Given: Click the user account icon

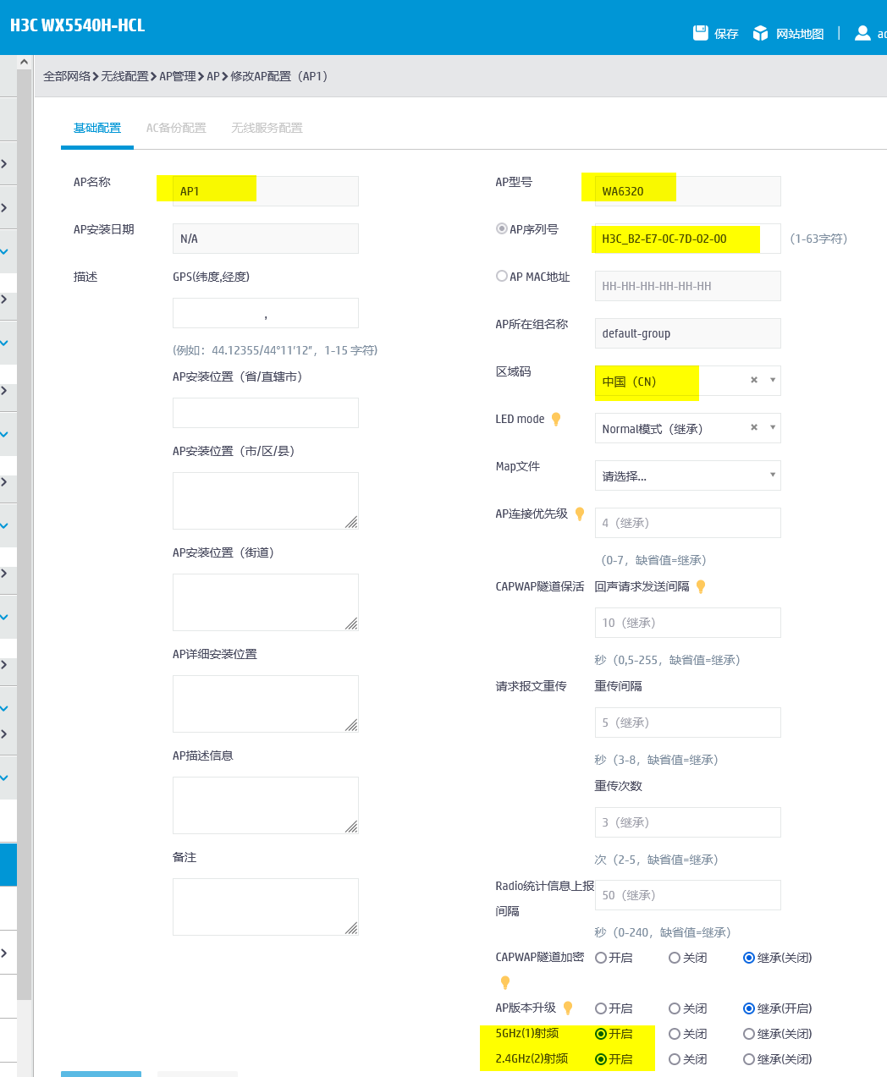Looking at the screenshot, I should (x=862, y=33).
